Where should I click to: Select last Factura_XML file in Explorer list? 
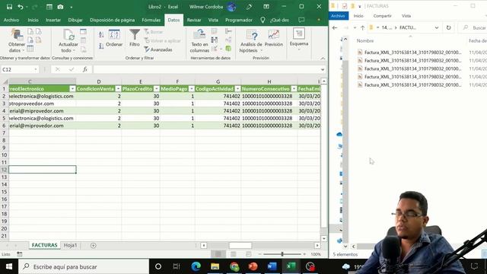[409, 84]
